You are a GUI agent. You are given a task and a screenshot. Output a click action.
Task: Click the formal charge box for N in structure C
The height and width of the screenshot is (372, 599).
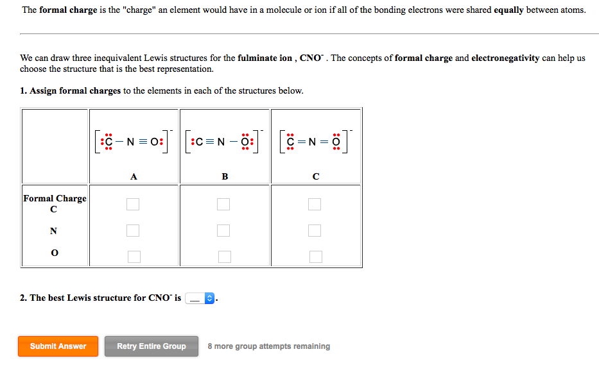315,230
